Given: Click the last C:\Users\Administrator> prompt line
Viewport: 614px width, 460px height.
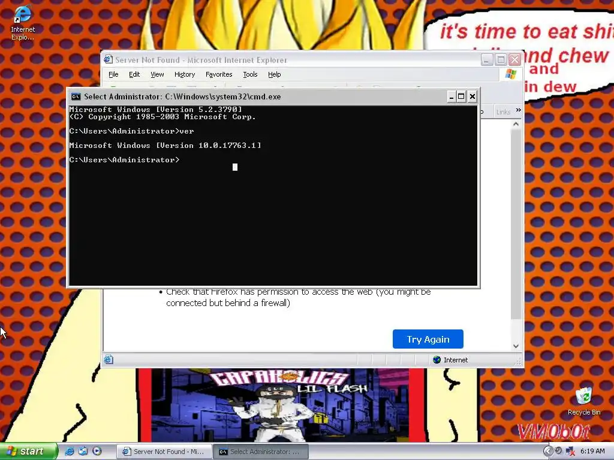Looking at the screenshot, I should [125, 159].
